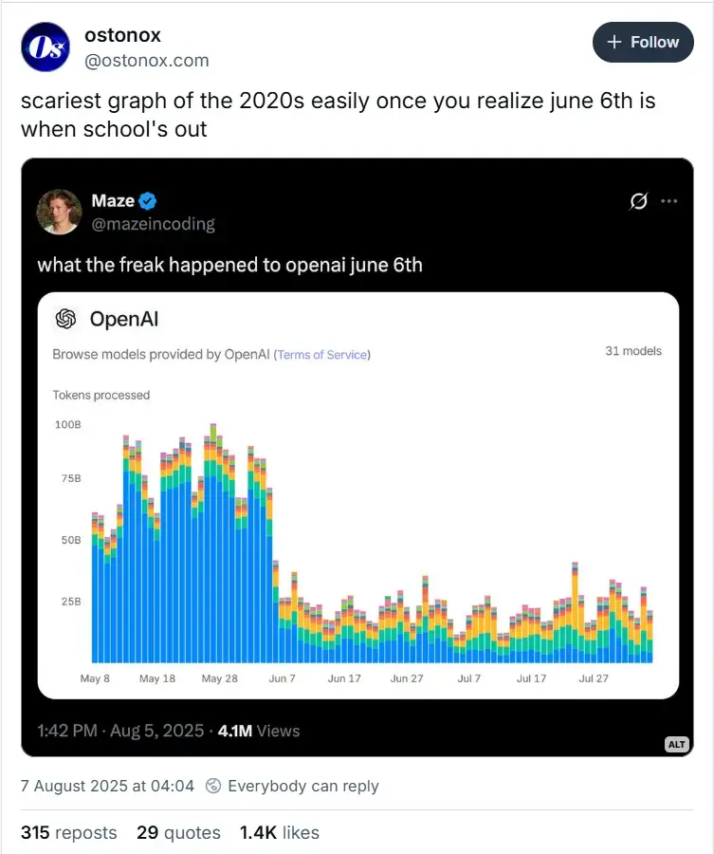Screen dimensions: 714x854
Task: Click the ALT badge on the image
Action: click(x=676, y=744)
